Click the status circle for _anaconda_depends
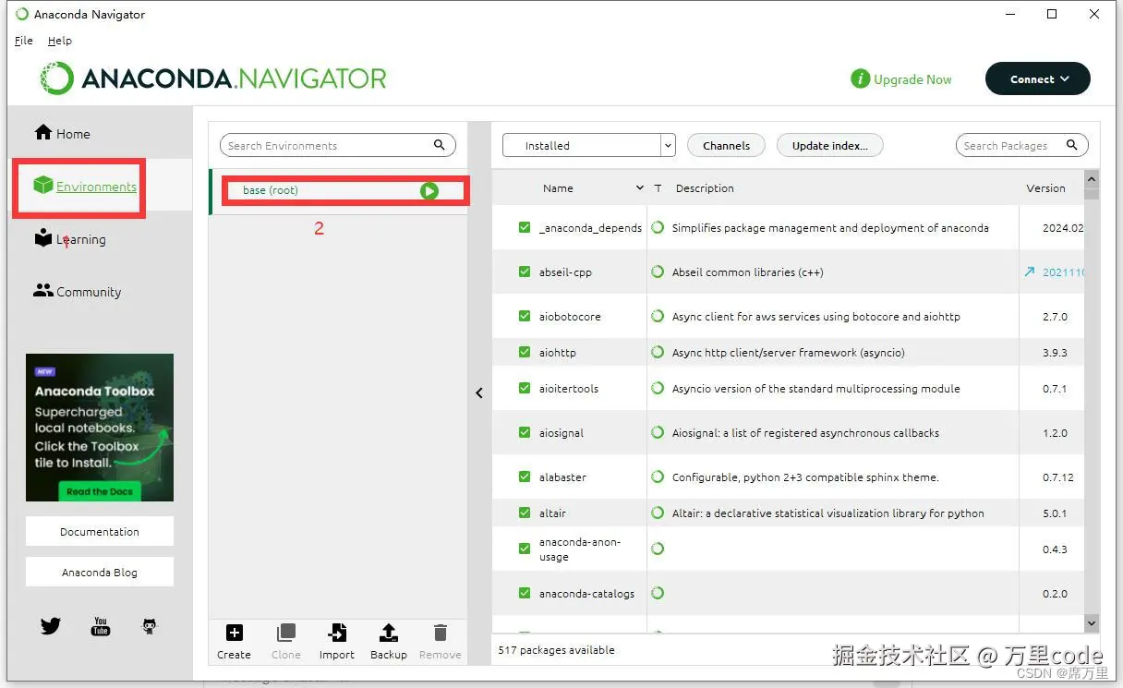Viewport: 1123px width, 688px height. (x=658, y=227)
